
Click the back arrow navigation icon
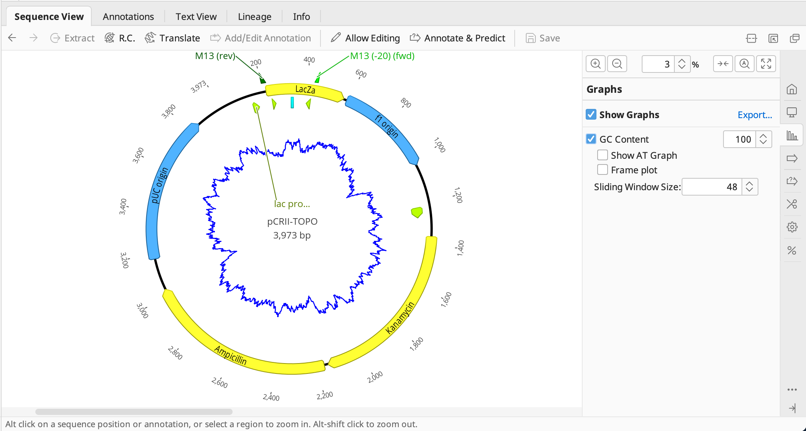[12, 38]
